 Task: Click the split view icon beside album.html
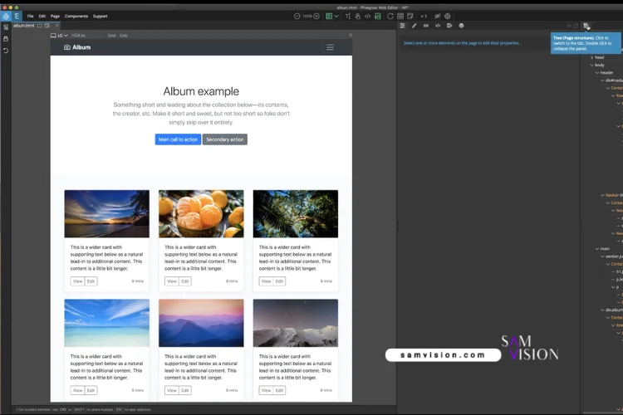tap(39, 26)
